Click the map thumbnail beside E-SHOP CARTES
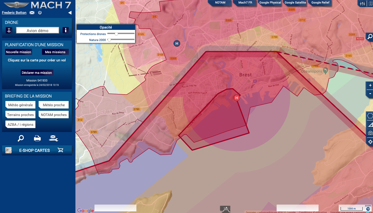 [x=8, y=150]
